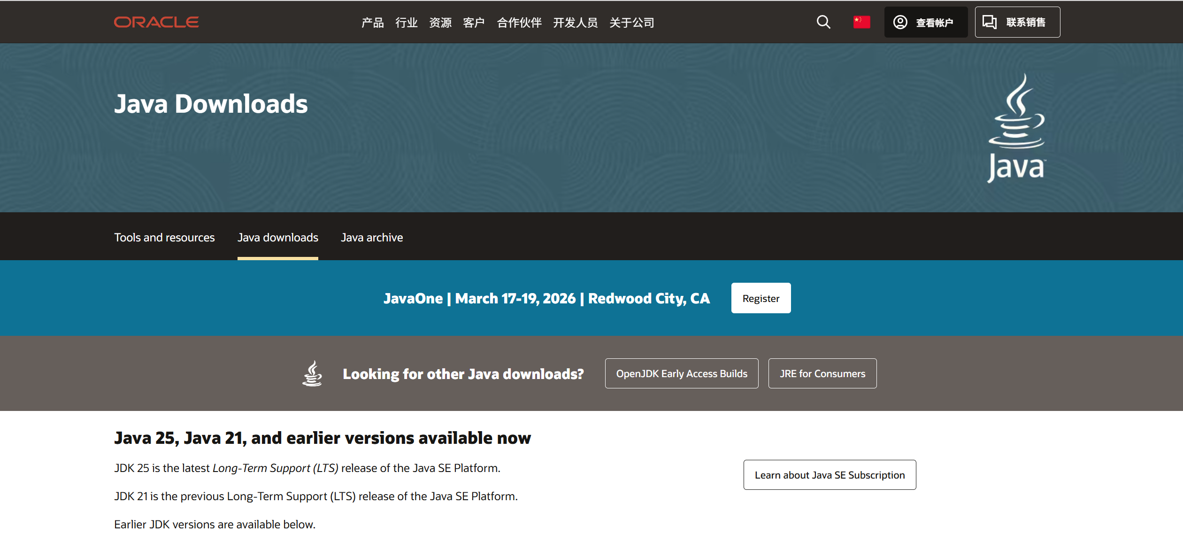Viewport: 1183px width, 534px height.
Task: Expand the 行业 navigation menu
Action: [x=407, y=23]
